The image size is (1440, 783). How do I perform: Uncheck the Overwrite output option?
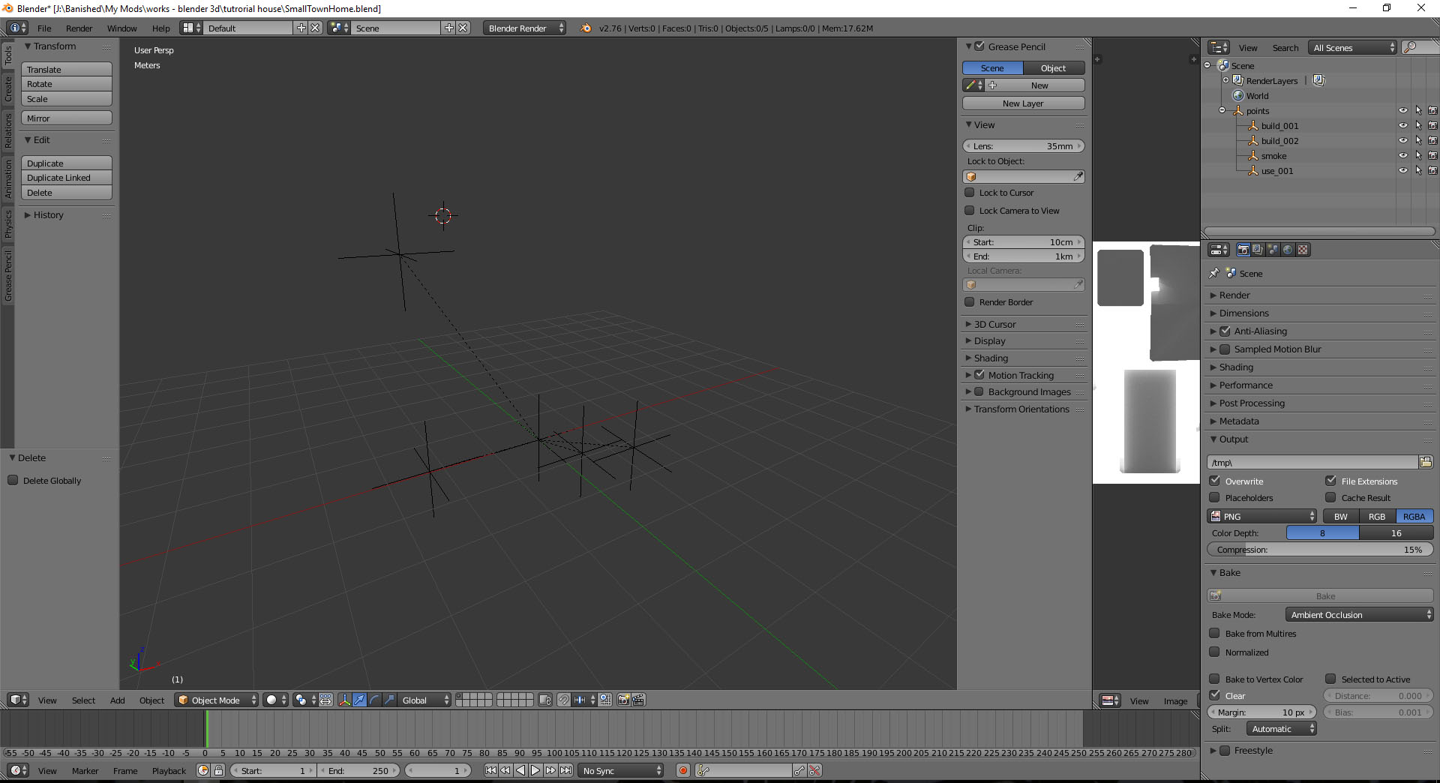click(x=1215, y=481)
